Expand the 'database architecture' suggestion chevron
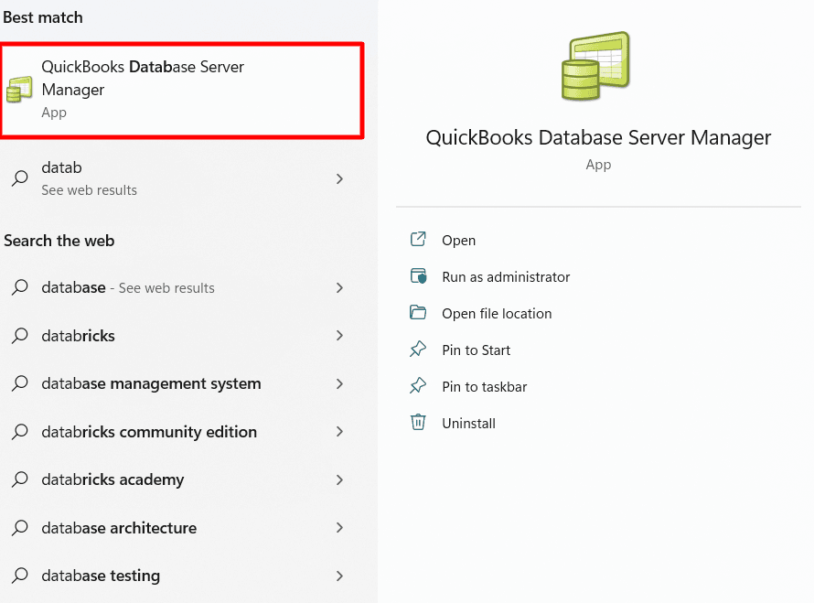The height and width of the screenshot is (603, 814). pyautogui.click(x=339, y=528)
